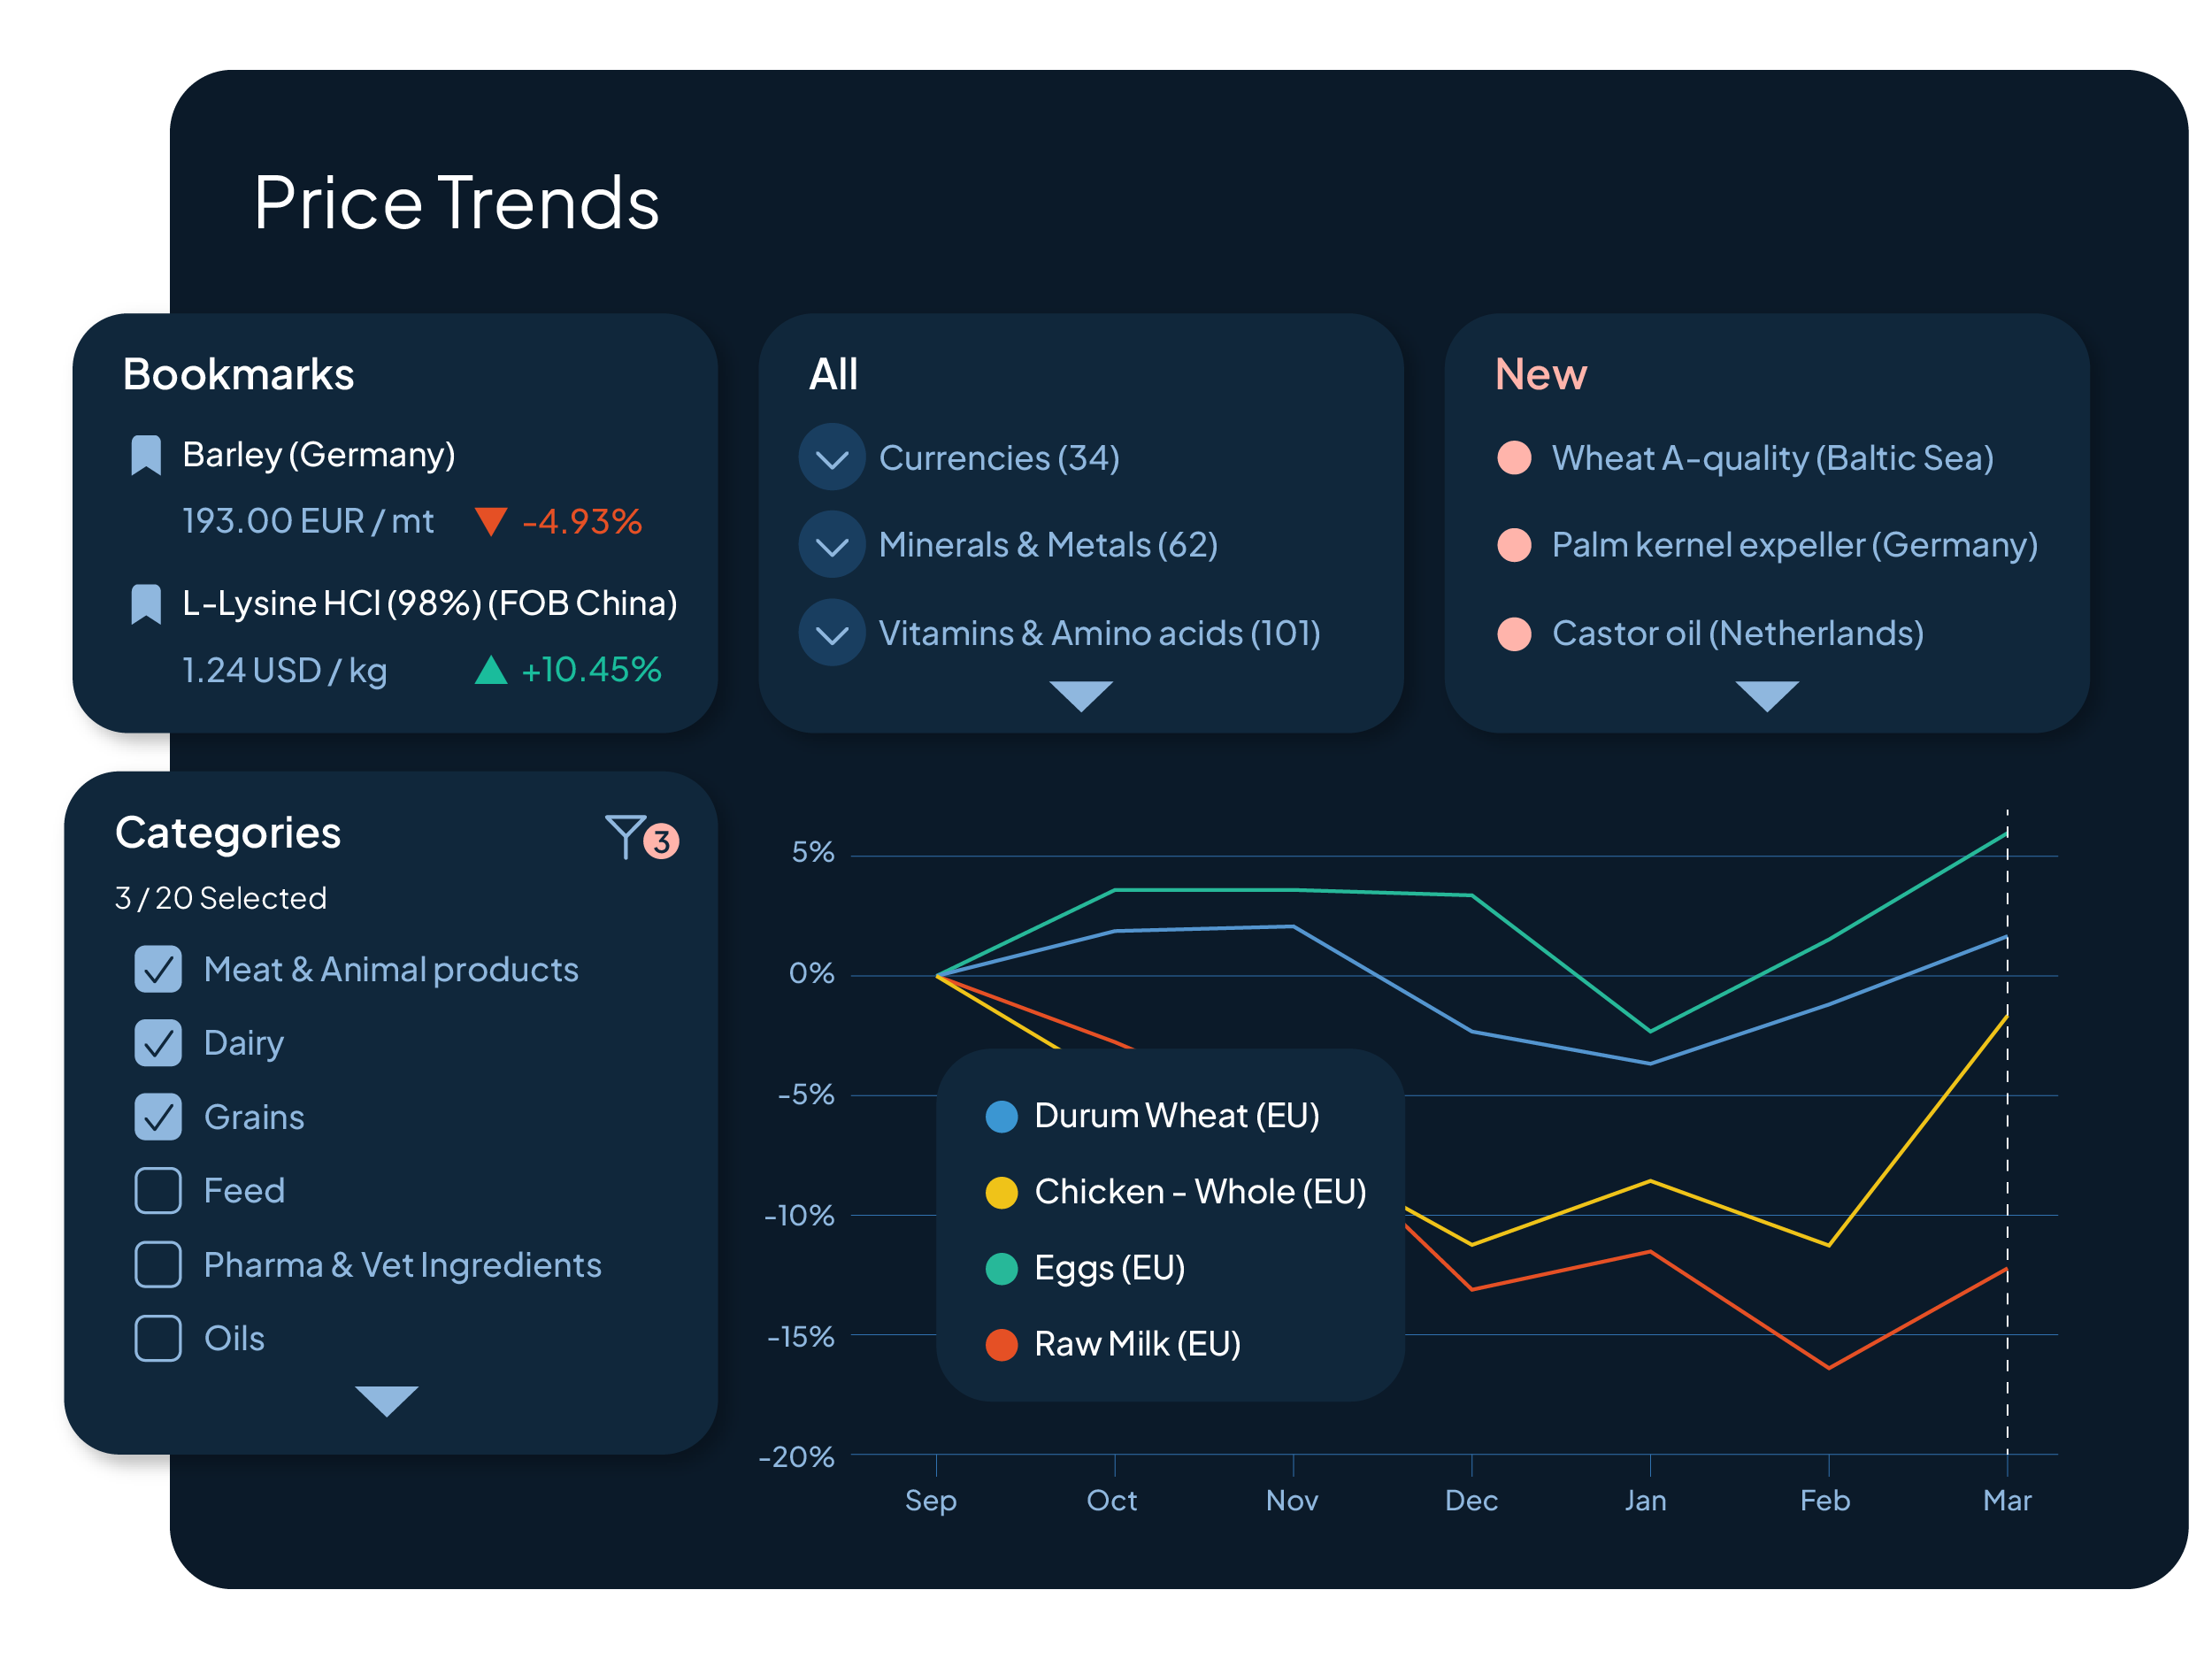2212x1659 pixels.
Task: Select the All panel heading
Action: 833,375
